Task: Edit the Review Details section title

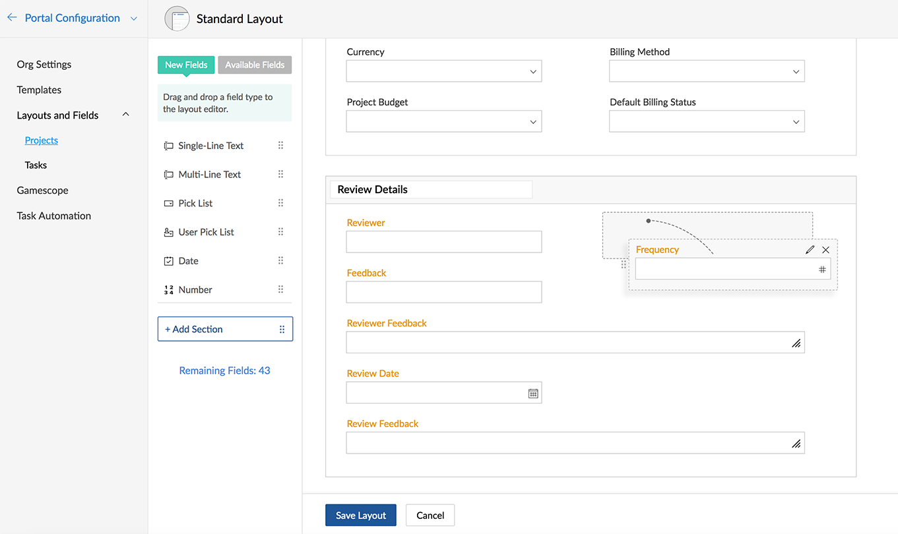Action: coord(431,189)
